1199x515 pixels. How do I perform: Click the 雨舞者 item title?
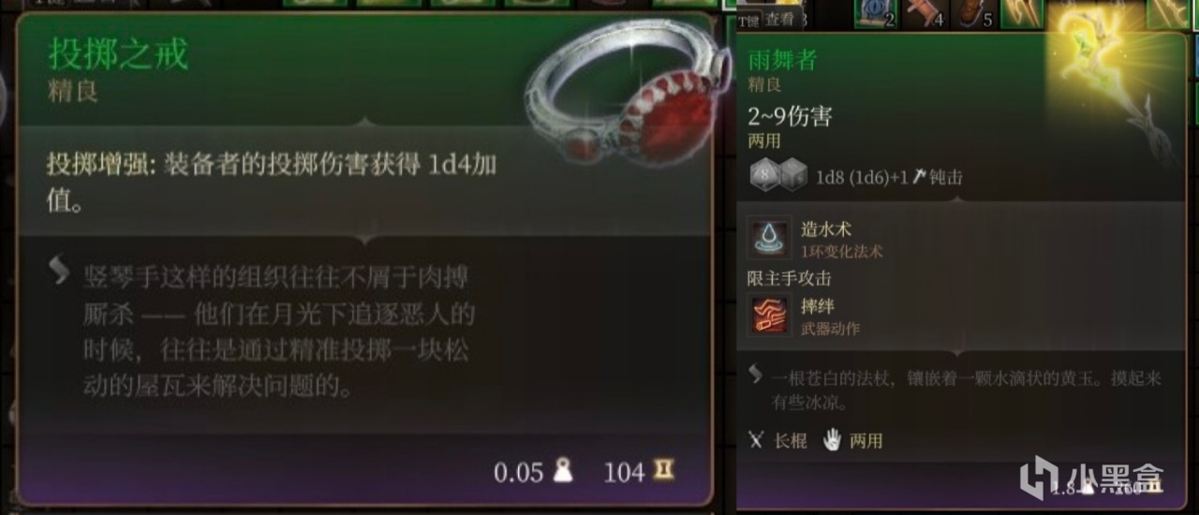coord(781,61)
